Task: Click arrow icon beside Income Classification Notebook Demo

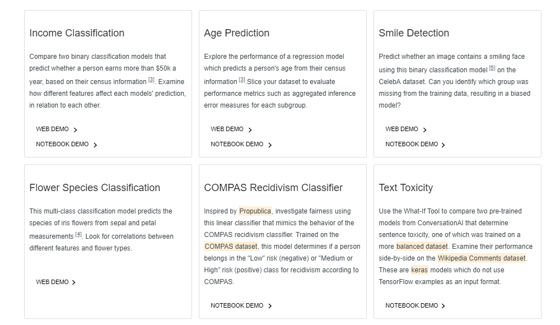Action: coord(95,145)
